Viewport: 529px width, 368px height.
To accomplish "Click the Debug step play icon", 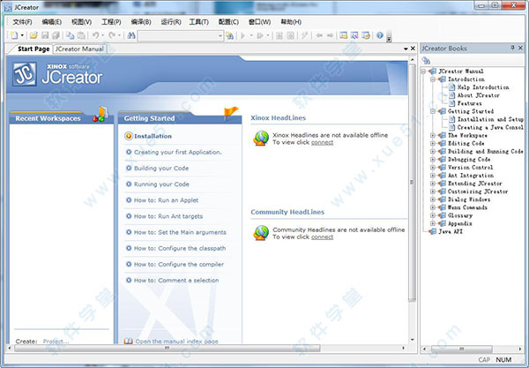I will click(260, 35).
